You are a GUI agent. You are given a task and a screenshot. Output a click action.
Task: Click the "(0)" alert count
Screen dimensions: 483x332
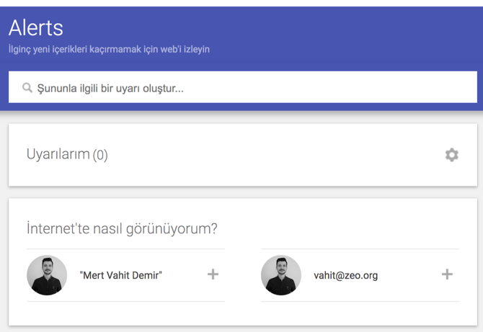[x=100, y=155]
